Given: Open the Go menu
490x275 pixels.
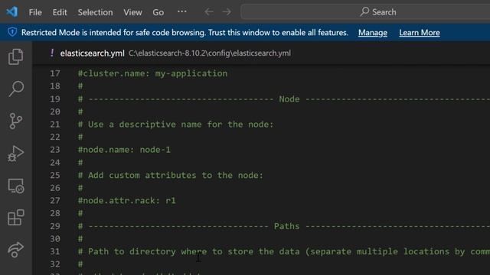Looking at the screenshot, I should 158,12.
